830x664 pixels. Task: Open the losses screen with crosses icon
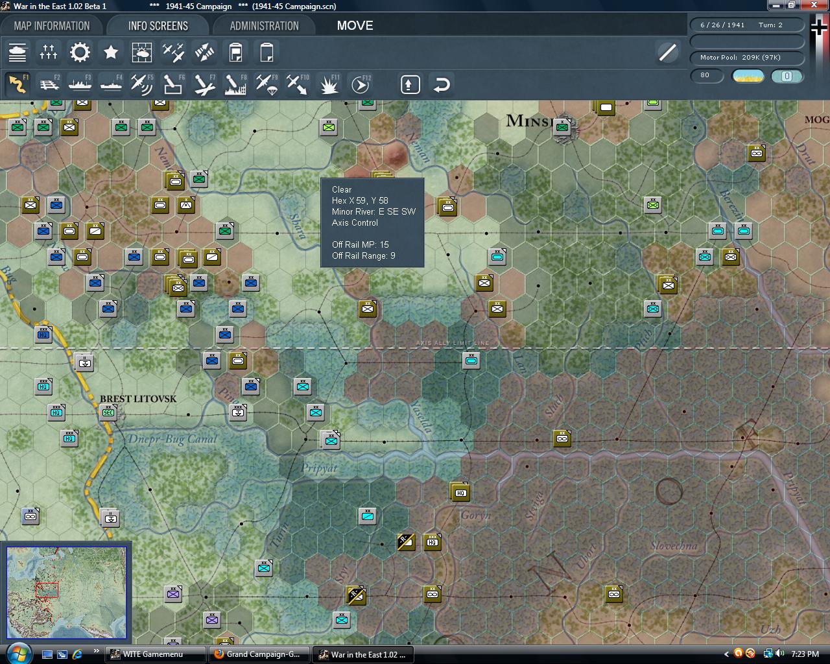point(49,52)
